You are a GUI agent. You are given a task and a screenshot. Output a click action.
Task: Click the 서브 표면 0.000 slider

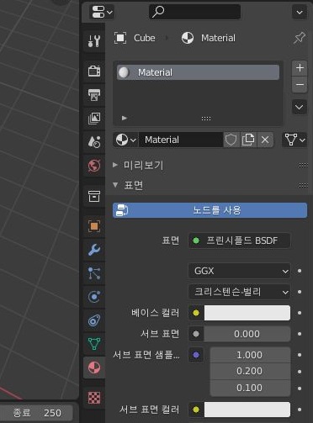tap(247, 334)
